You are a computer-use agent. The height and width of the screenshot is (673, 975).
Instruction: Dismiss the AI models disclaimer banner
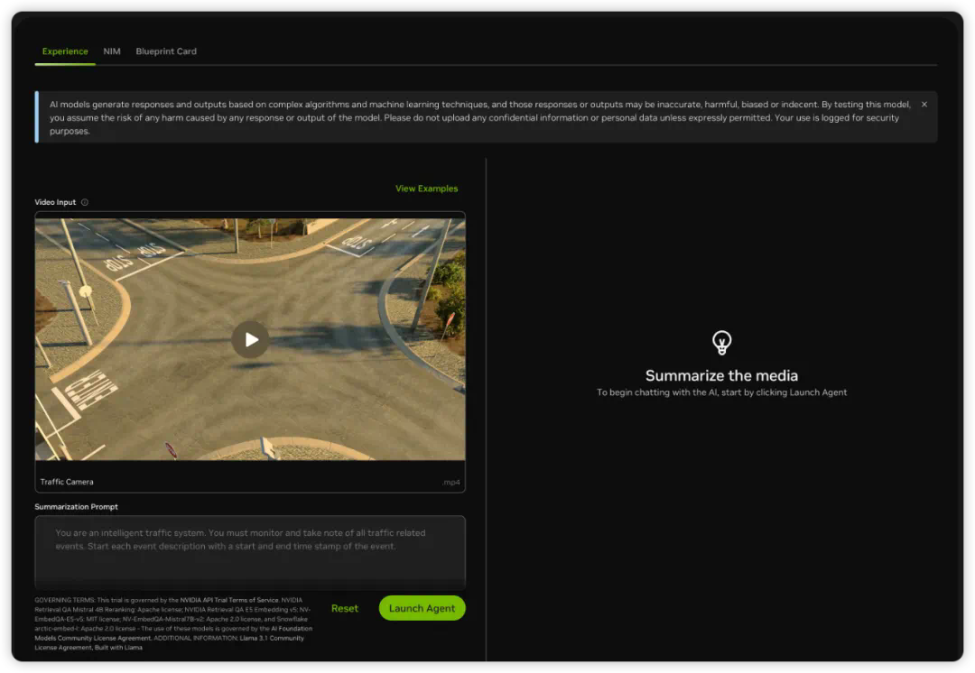click(x=924, y=105)
